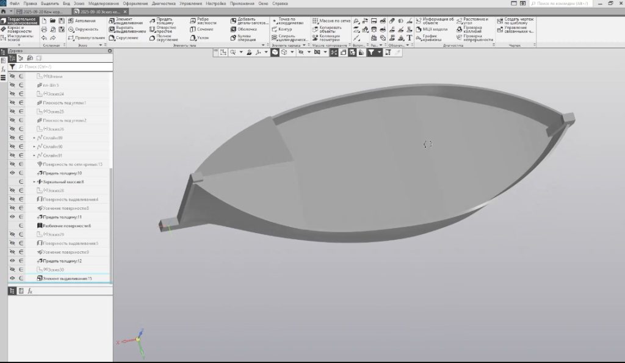
Task: Expand the Зеркальный массив:8 node
Action: [34, 182]
